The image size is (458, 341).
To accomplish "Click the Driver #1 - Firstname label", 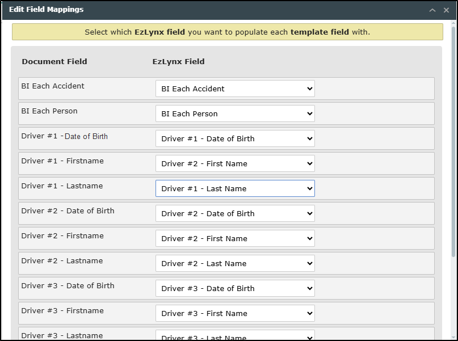I will point(62,161).
